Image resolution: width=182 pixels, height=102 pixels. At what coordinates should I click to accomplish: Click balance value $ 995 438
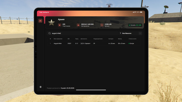108,24
